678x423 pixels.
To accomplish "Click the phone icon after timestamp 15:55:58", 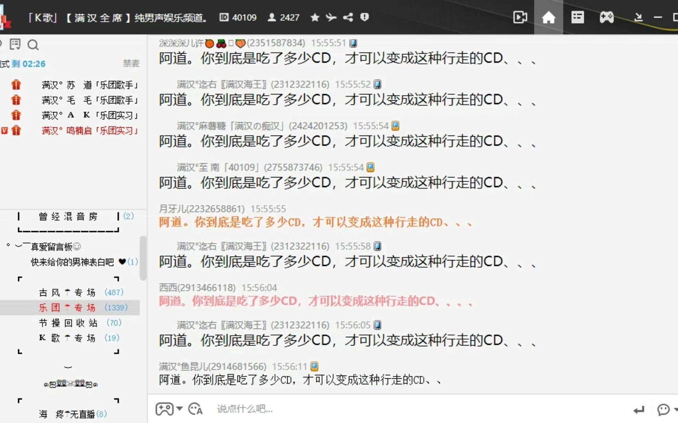I will (377, 246).
